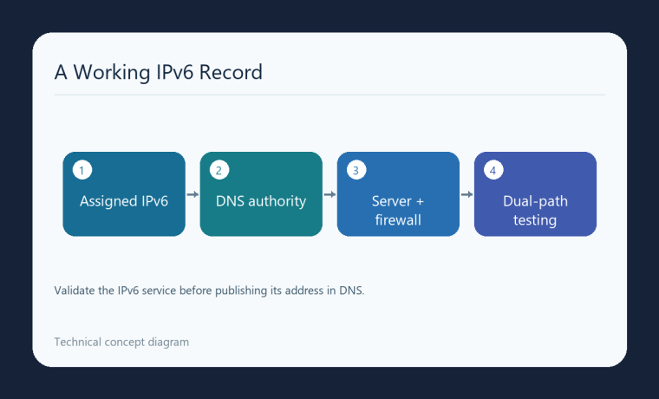Click step number 1 badge
Image resolution: width=659 pixels, height=399 pixels.
82,170
